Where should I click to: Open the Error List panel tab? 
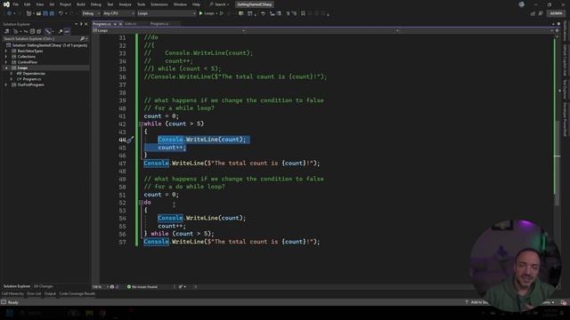coord(34,294)
